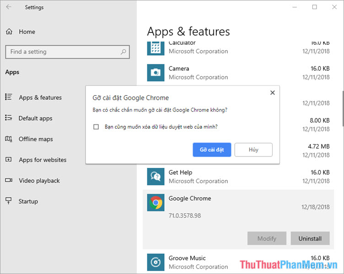The height and width of the screenshot is (274, 344).
Task: Close the Settings window
Action: [x=334, y=7]
